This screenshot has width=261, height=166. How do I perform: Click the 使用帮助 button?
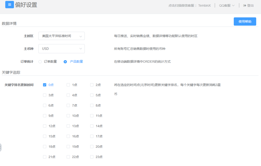[245, 21]
